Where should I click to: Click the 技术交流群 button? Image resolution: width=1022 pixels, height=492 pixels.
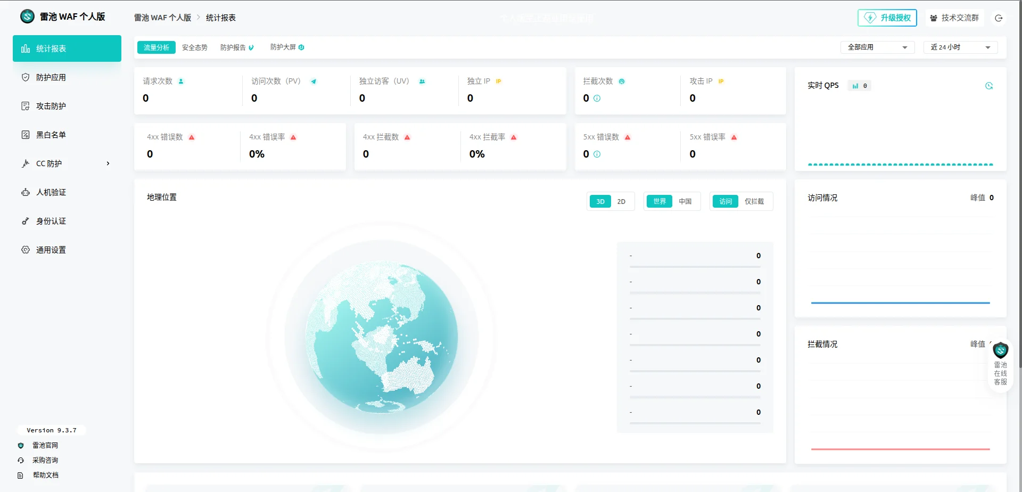(x=954, y=18)
